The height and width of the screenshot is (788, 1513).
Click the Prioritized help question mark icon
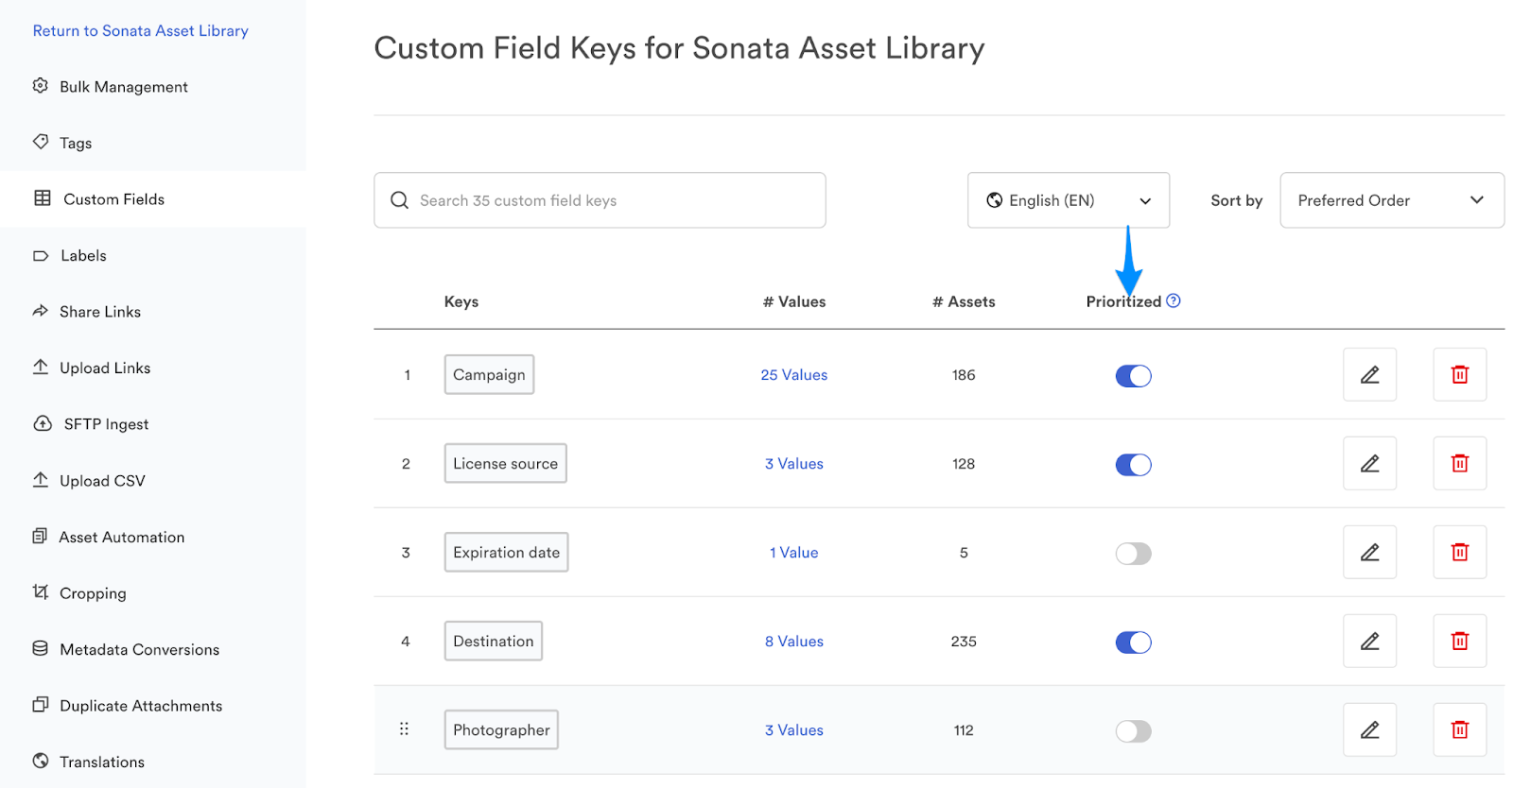click(1174, 301)
